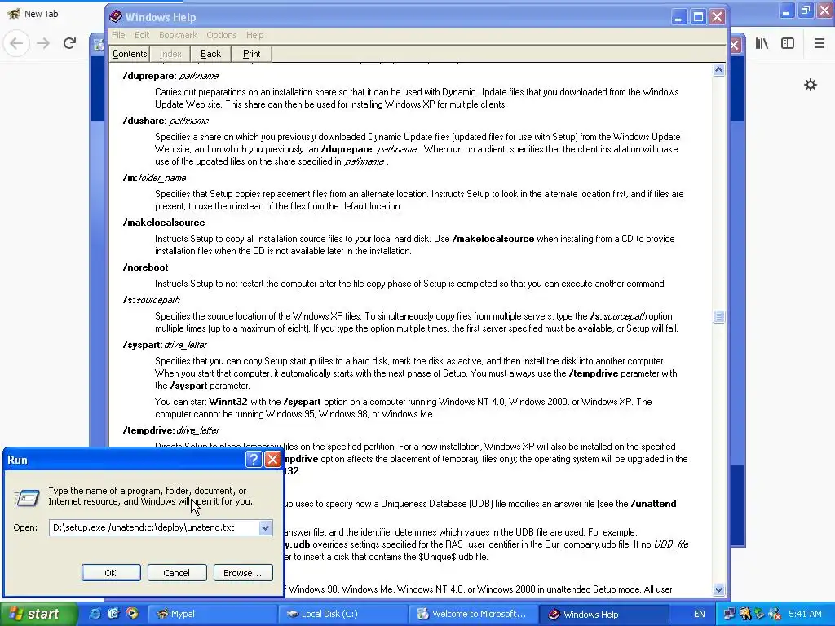Open the Options menu in Windows Help
Image resolution: width=835 pixels, height=626 pixels.
(222, 35)
